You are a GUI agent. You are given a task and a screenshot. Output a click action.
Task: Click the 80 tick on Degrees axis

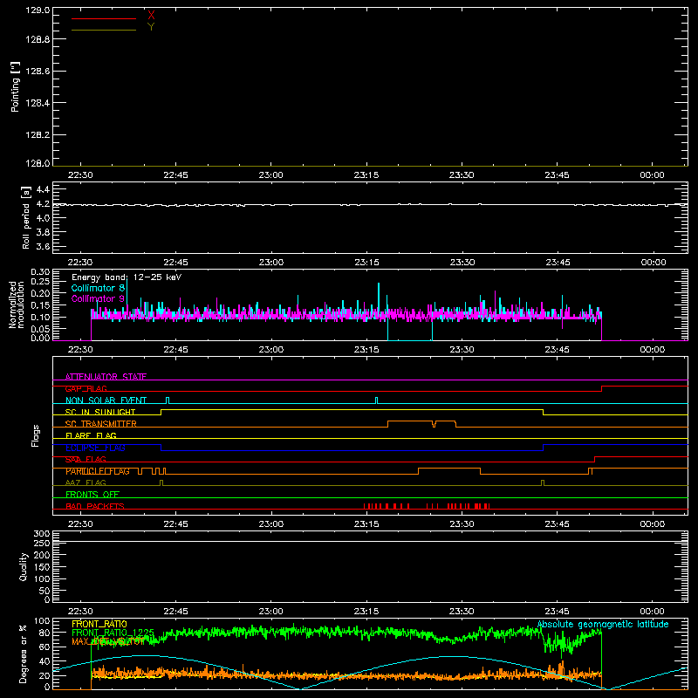[44, 632]
